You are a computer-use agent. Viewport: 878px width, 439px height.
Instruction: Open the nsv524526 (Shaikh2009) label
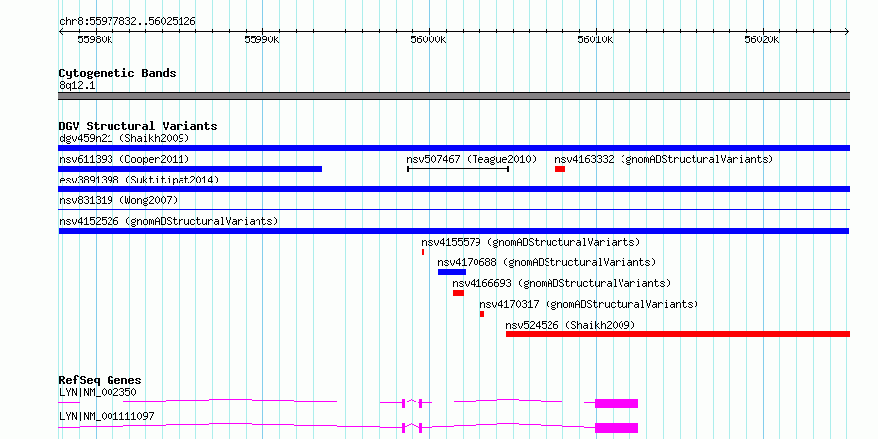coord(570,325)
